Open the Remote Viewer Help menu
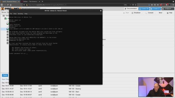The image size is (175, 98). [26, 14]
